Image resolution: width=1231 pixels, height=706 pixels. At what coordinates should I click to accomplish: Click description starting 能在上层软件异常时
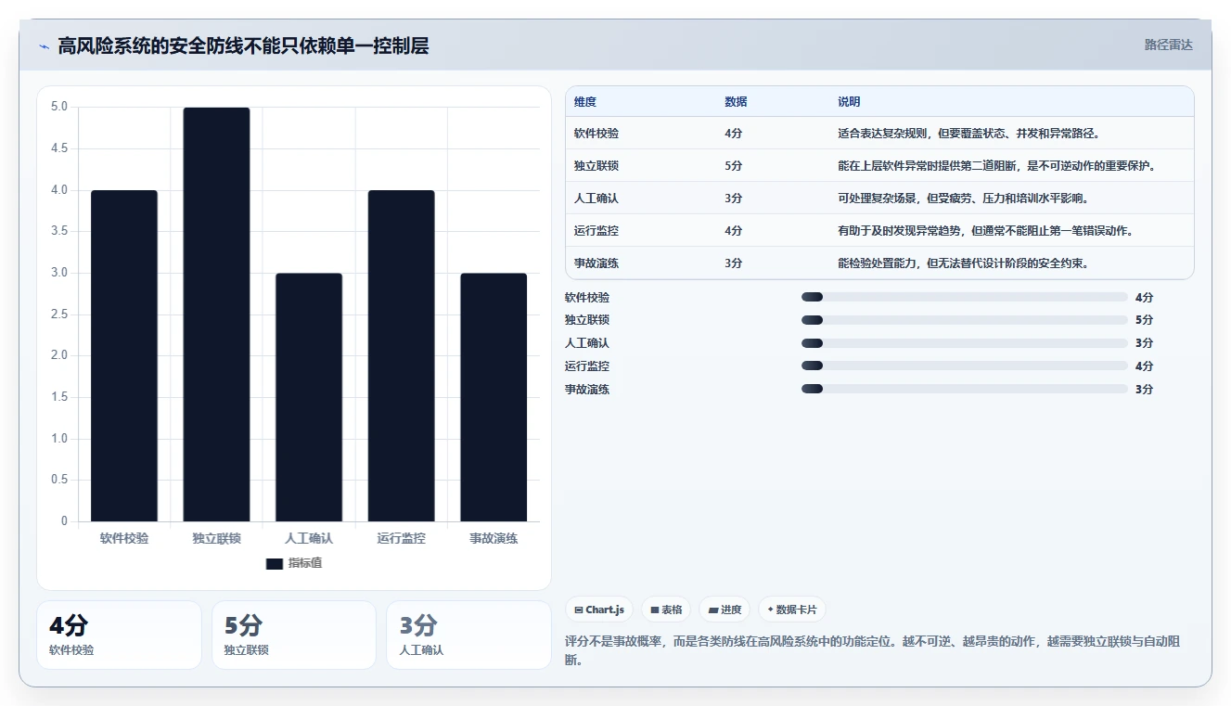[997, 166]
